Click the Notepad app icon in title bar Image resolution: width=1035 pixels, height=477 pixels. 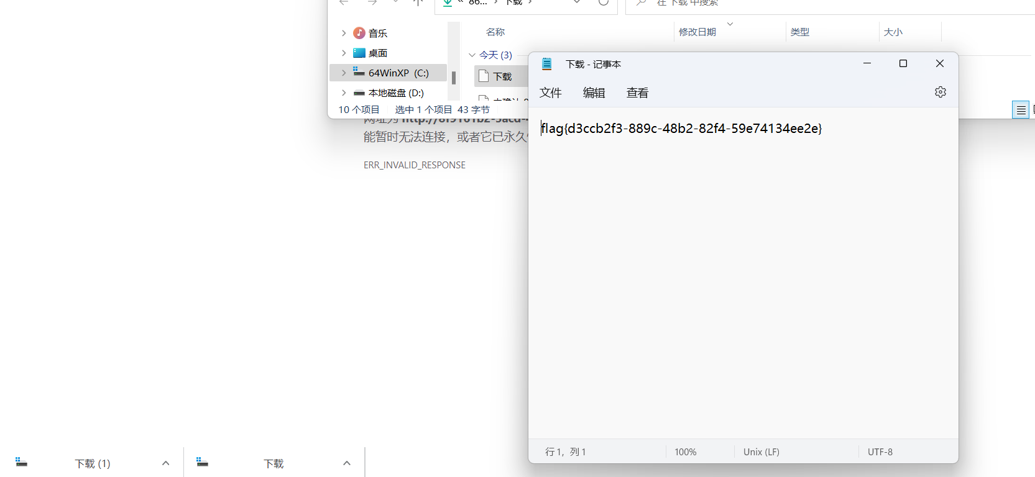[x=547, y=64]
